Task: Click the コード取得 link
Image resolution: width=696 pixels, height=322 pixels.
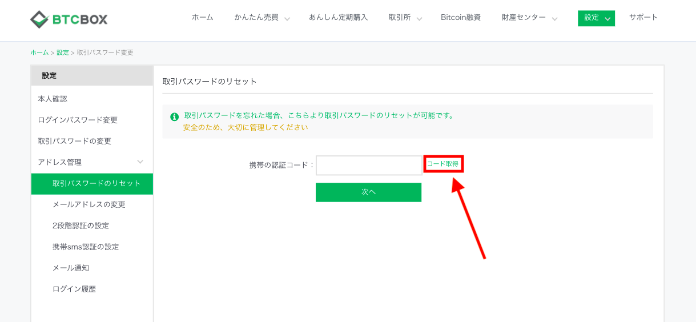Action: tap(443, 164)
